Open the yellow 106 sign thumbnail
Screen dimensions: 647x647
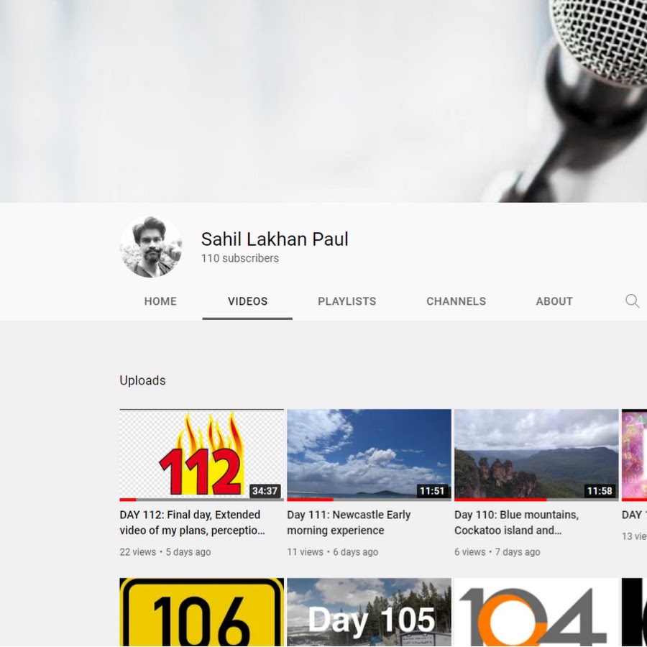pyautogui.click(x=202, y=612)
